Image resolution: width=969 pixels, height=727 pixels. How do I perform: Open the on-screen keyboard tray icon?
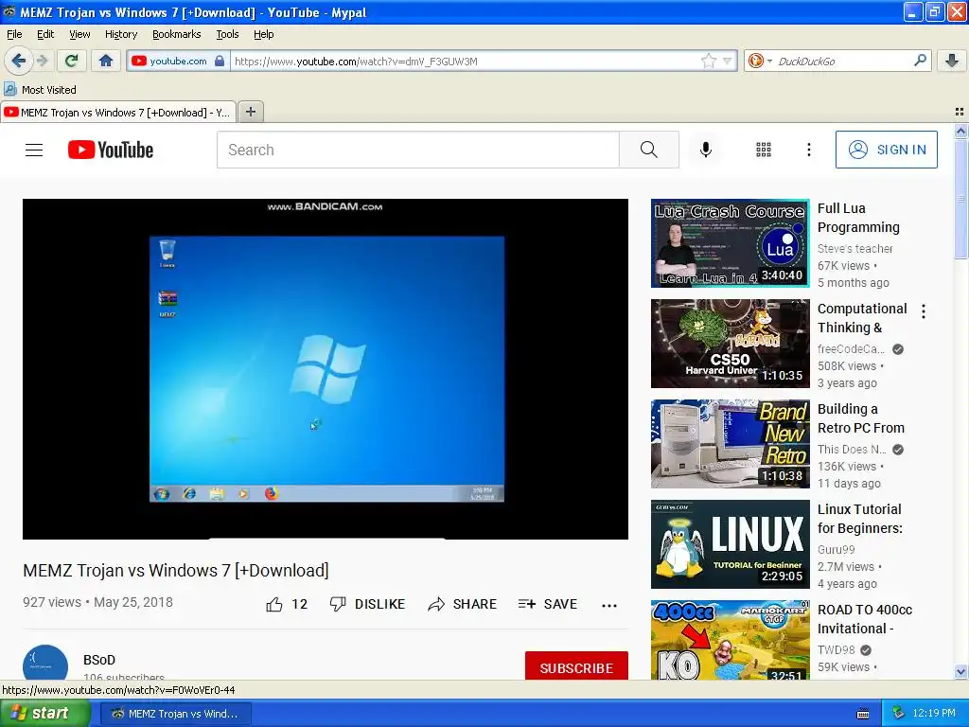point(863,714)
